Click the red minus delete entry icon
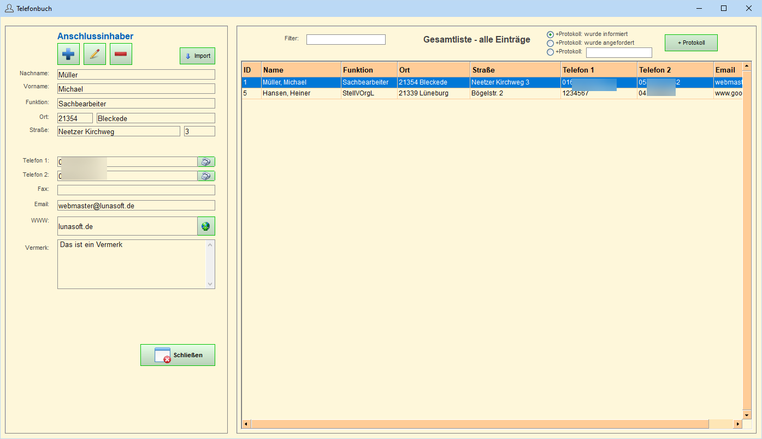The height and width of the screenshot is (439, 762). point(121,55)
